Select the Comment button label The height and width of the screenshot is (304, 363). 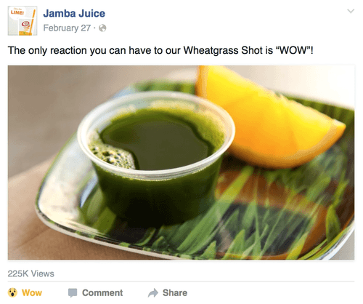click(102, 293)
